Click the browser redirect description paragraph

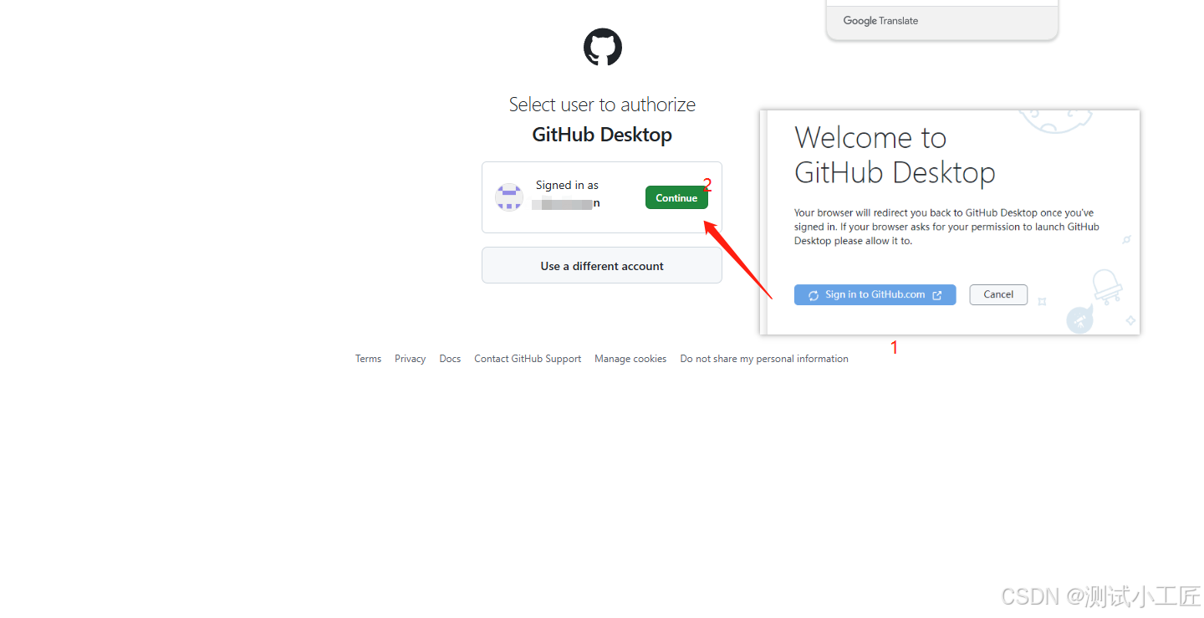946,227
